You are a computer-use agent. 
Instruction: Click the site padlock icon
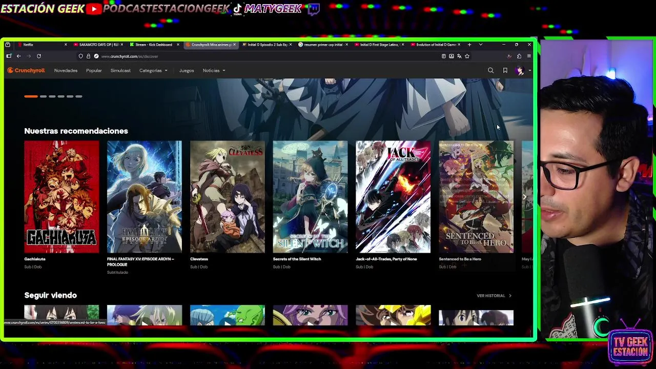pos(88,56)
